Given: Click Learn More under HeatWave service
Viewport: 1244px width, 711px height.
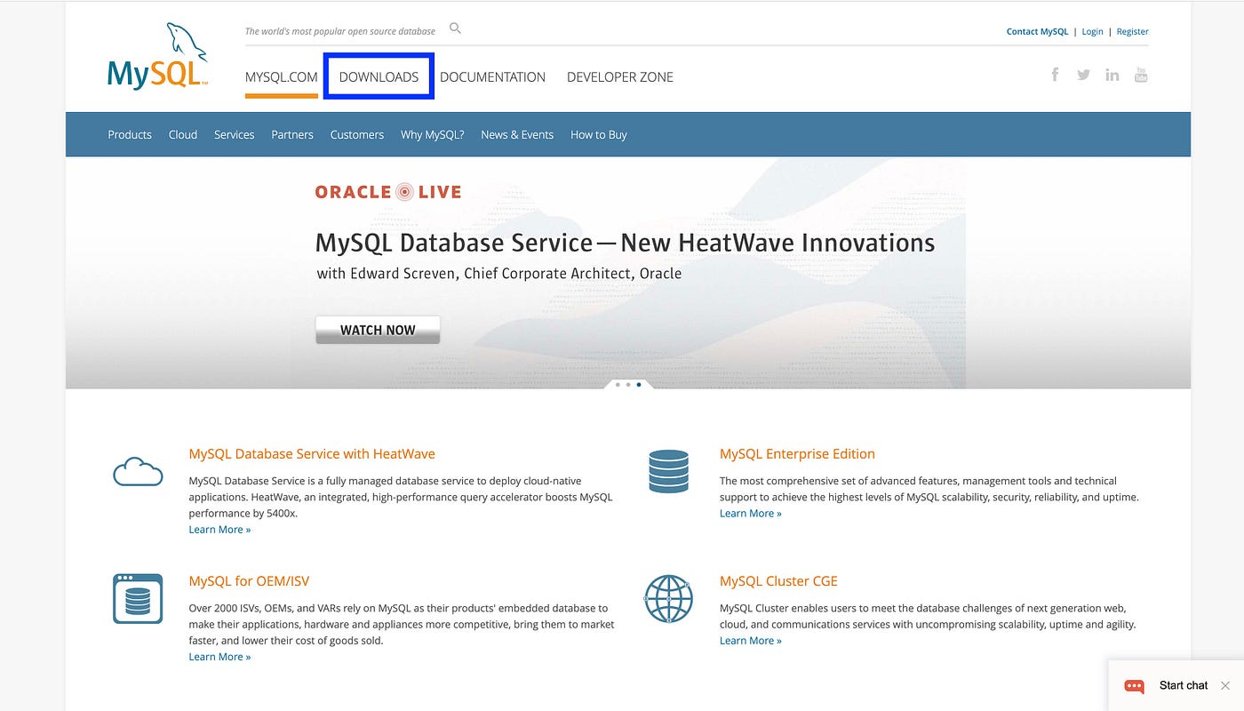Looking at the screenshot, I should coord(219,530).
